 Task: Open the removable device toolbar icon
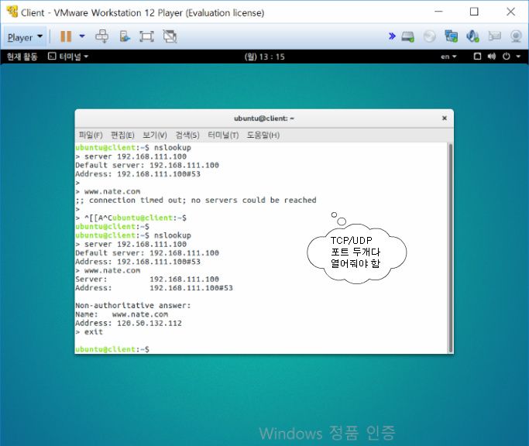pos(125,36)
